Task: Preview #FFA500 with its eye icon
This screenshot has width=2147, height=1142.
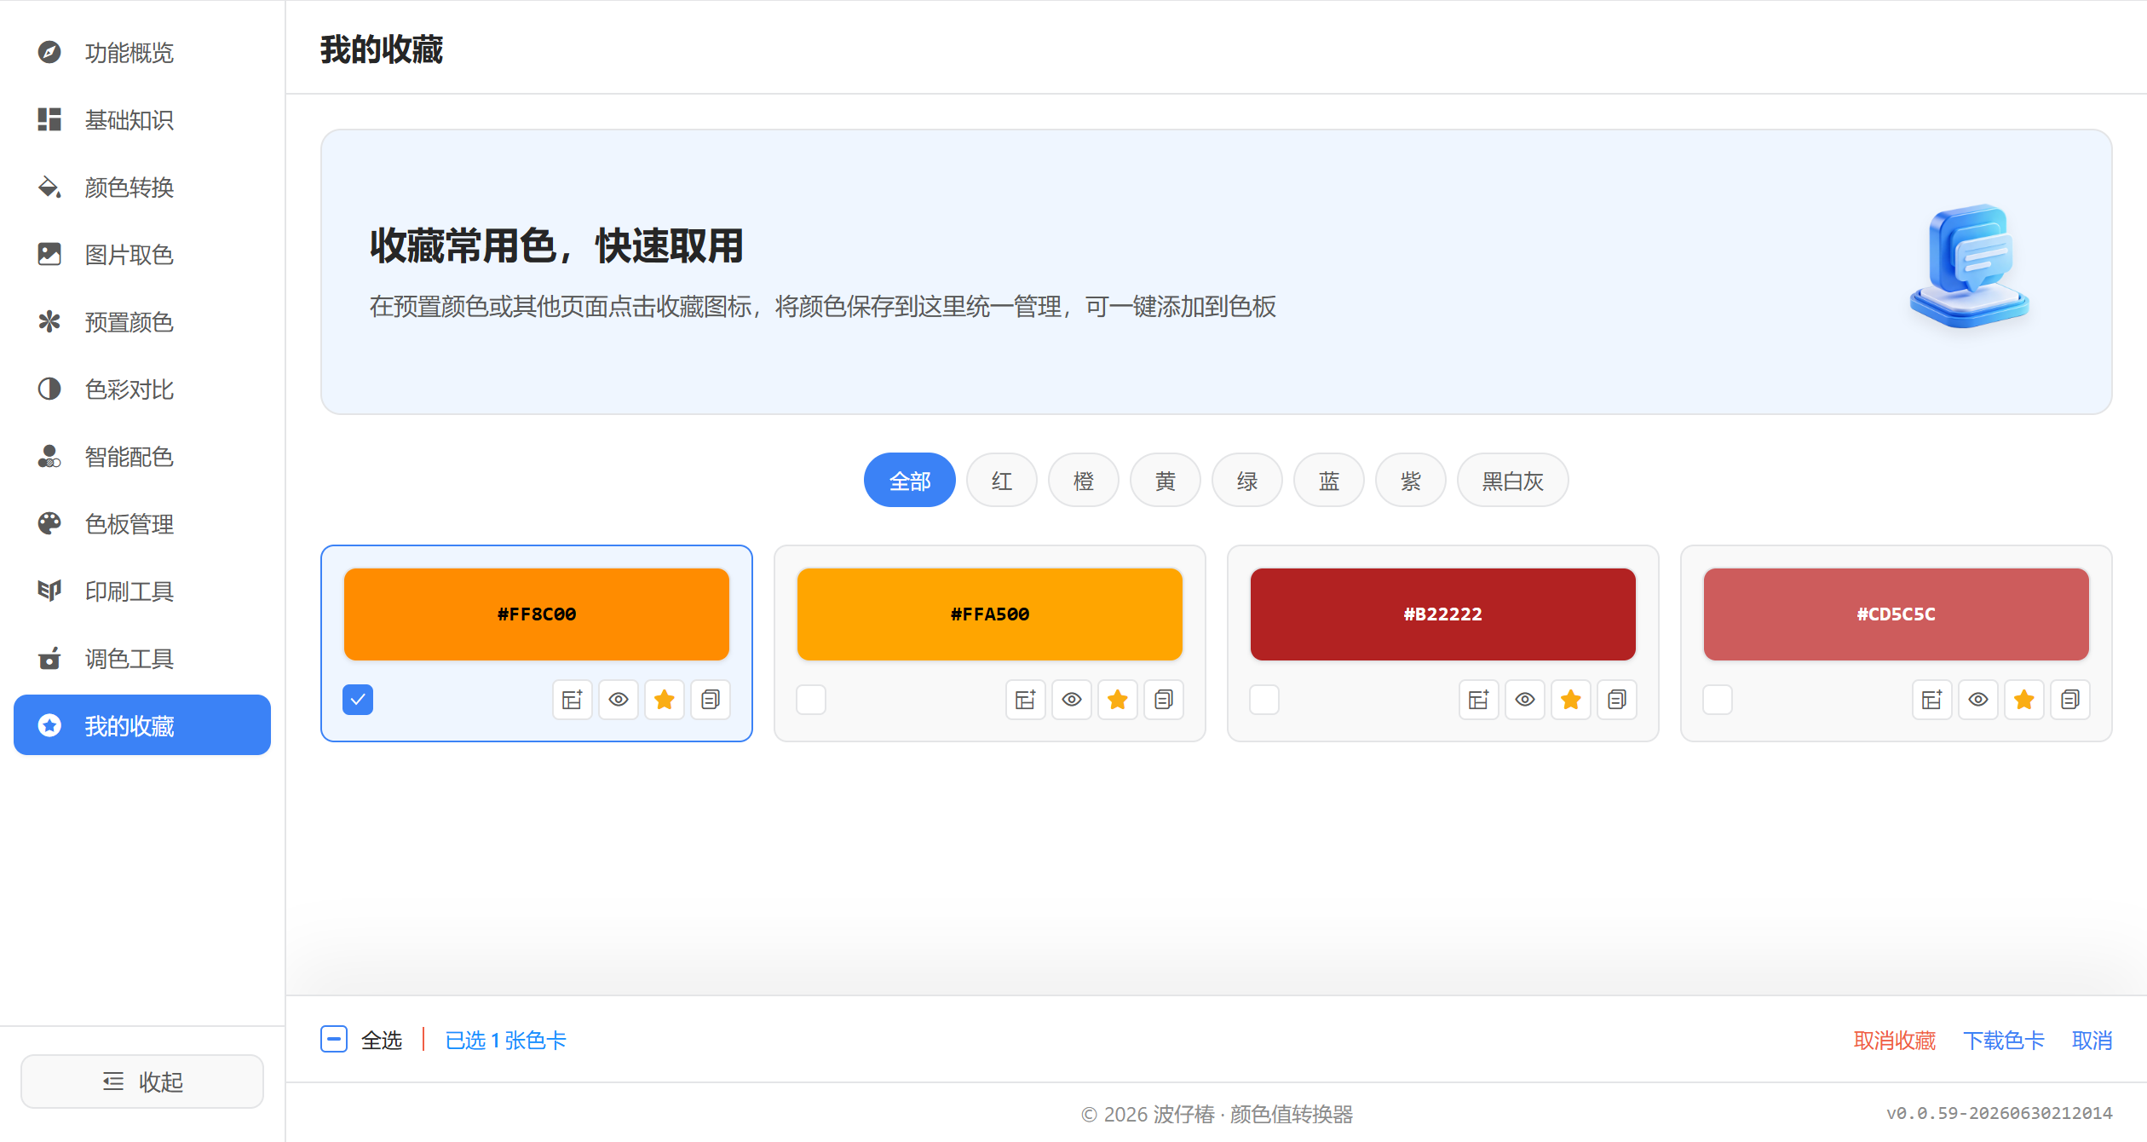Action: click(x=1072, y=700)
